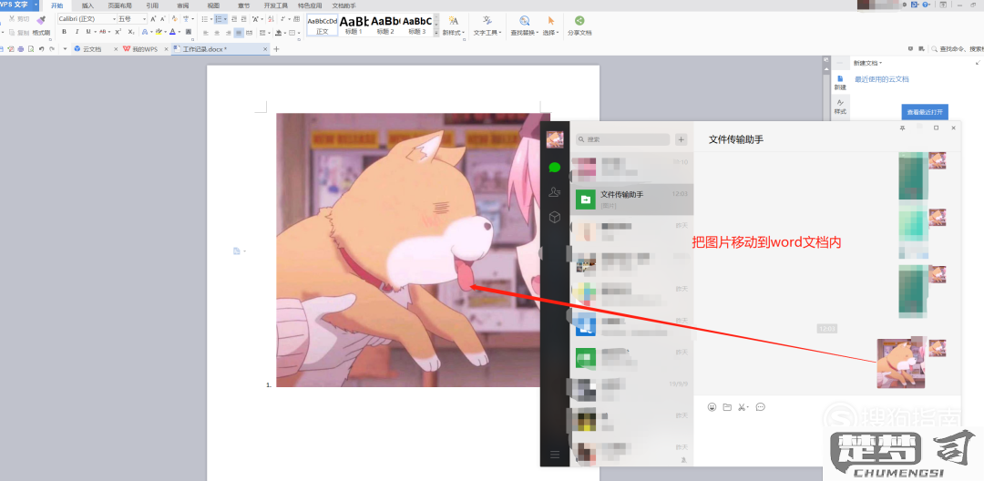Image resolution: width=984 pixels, height=481 pixels.
Task: Click the plus button beside WeChat search
Action: pyautogui.click(x=681, y=140)
